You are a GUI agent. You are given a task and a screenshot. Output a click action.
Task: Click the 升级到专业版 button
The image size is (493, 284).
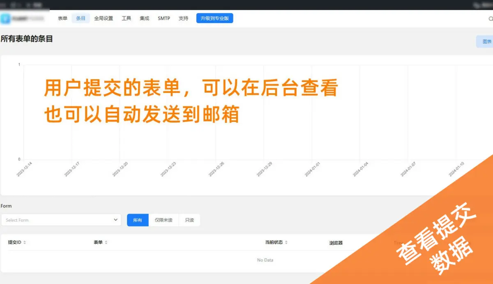(214, 18)
